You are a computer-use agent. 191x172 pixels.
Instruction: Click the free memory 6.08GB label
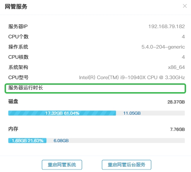[61, 141]
